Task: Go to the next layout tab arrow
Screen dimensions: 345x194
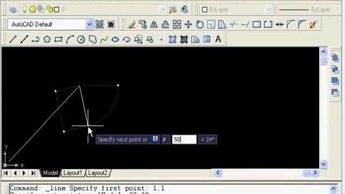Action: 24,173
